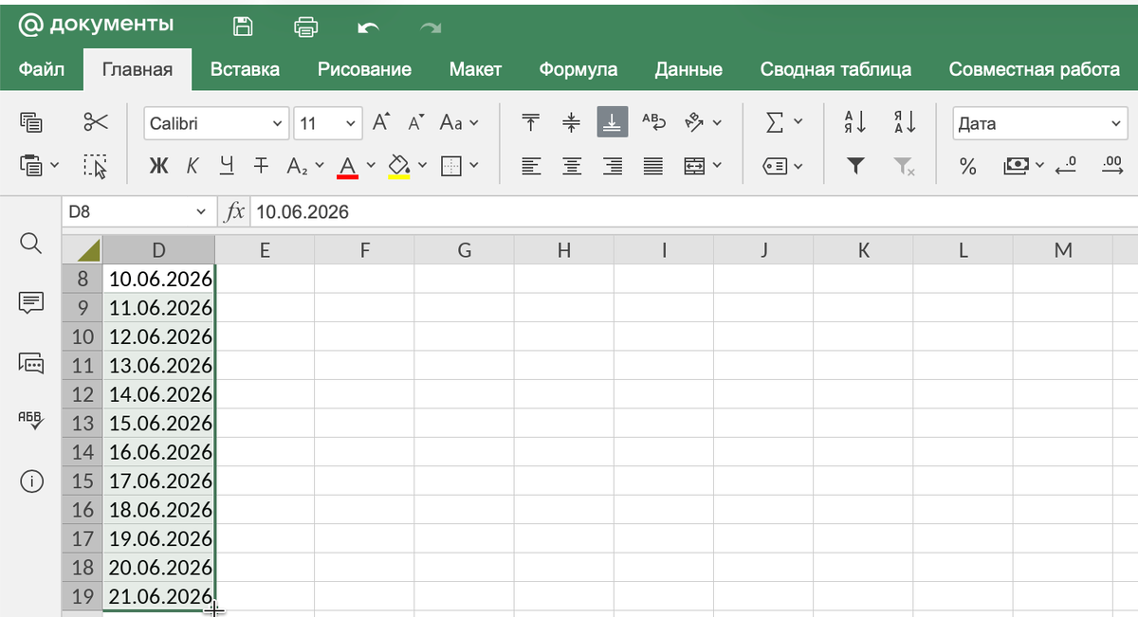The width and height of the screenshot is (1138, 617).
Task: Open the subscript/superscript dropdown
Action: [x=319, y=166]
